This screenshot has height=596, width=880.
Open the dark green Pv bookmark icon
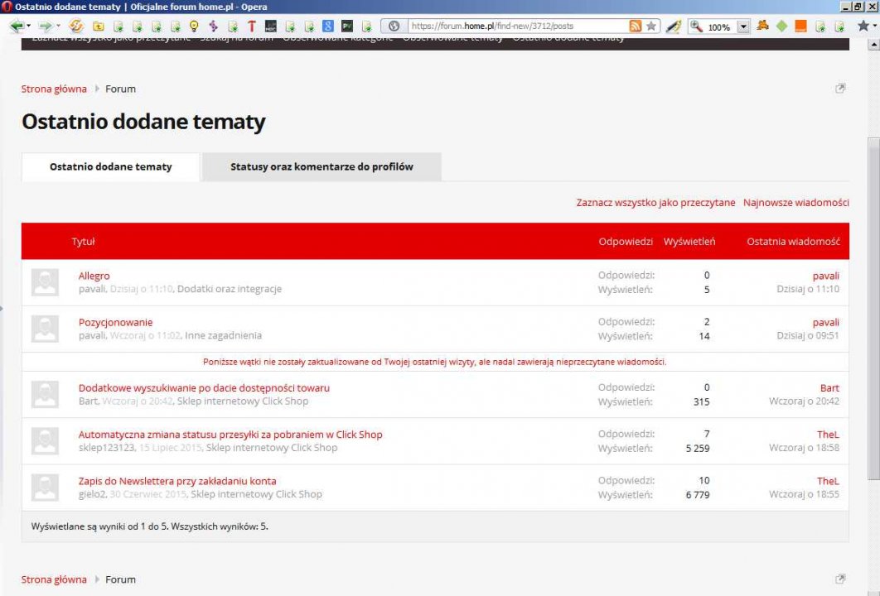(347, 26)
